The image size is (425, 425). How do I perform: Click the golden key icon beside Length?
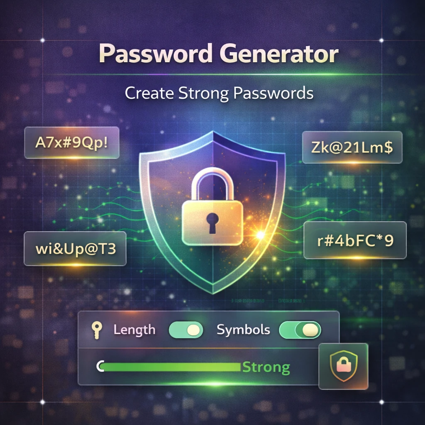tap(96, 330)
